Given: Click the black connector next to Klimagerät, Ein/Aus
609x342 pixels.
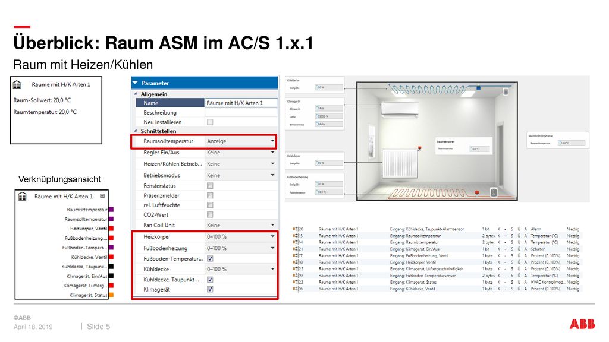Looking at the screenshot, I should (x=111, y=276).
